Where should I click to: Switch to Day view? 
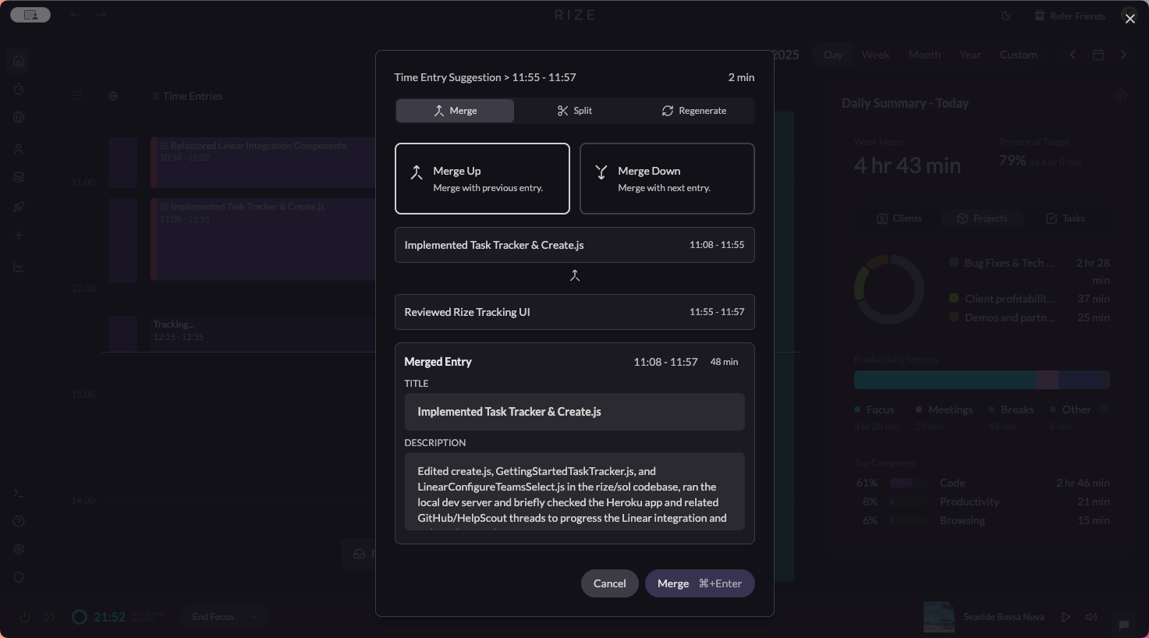(833, 55)
